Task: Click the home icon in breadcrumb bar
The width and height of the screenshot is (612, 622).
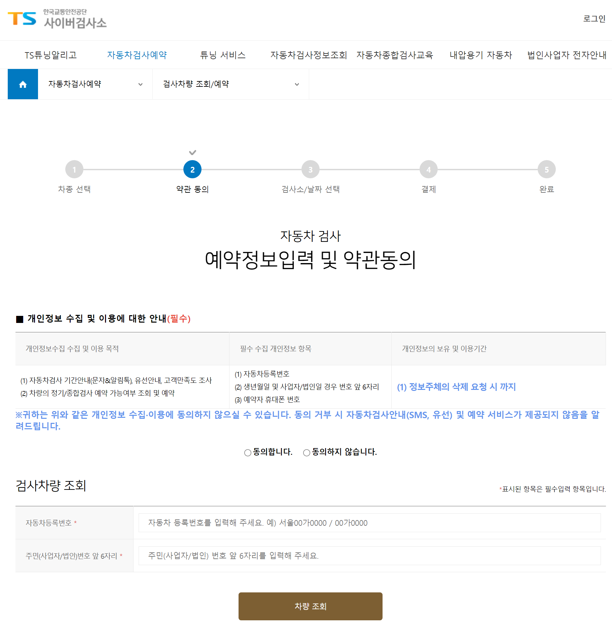Action: pyautogui.click(x=23, y=84)
